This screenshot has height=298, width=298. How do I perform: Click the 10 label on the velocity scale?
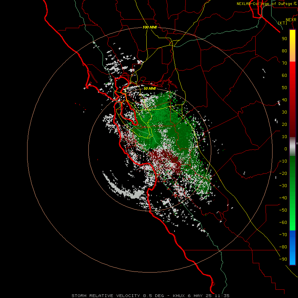[284, 137]
